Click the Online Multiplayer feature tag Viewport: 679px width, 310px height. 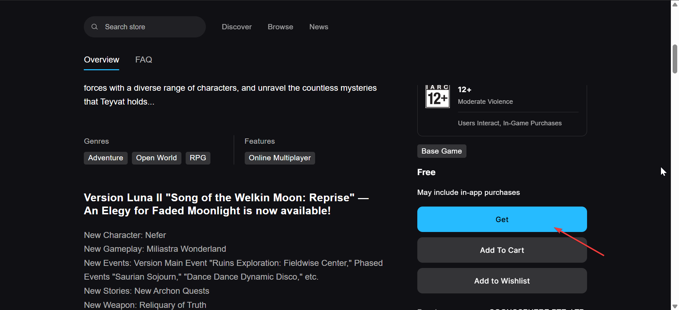pos(280,158)
